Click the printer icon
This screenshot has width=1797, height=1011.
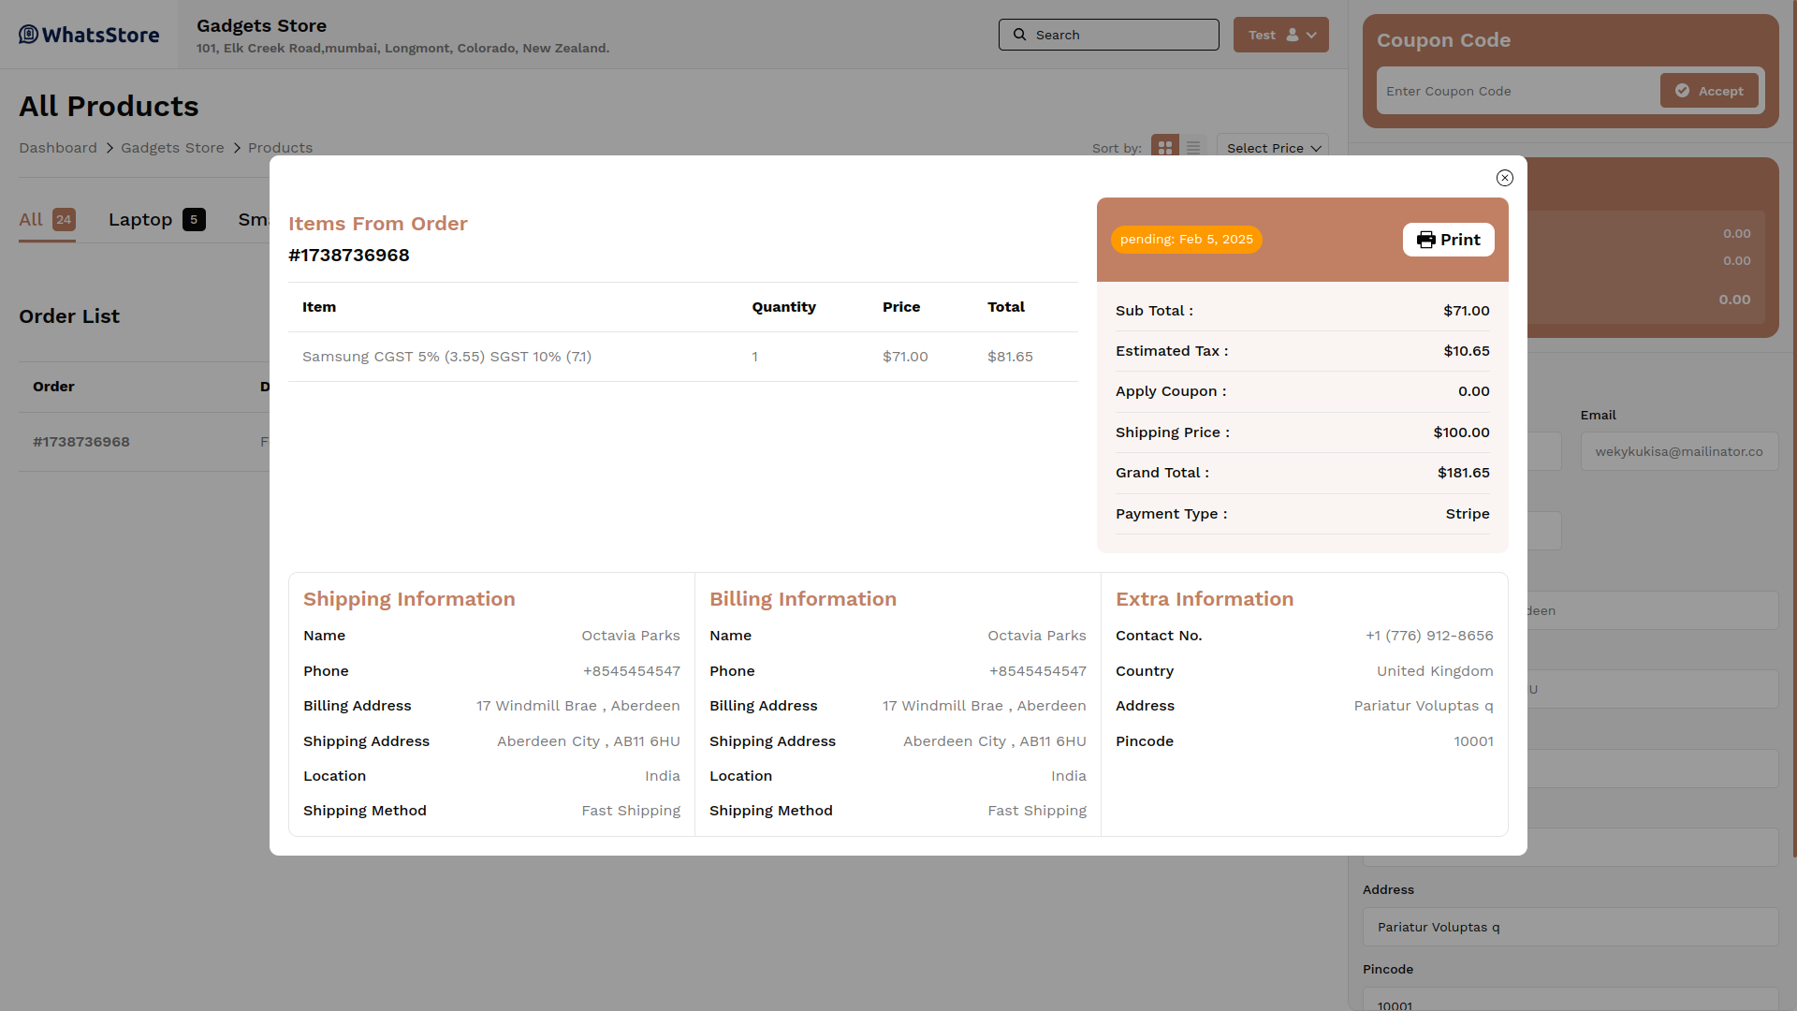point(1425,240)
